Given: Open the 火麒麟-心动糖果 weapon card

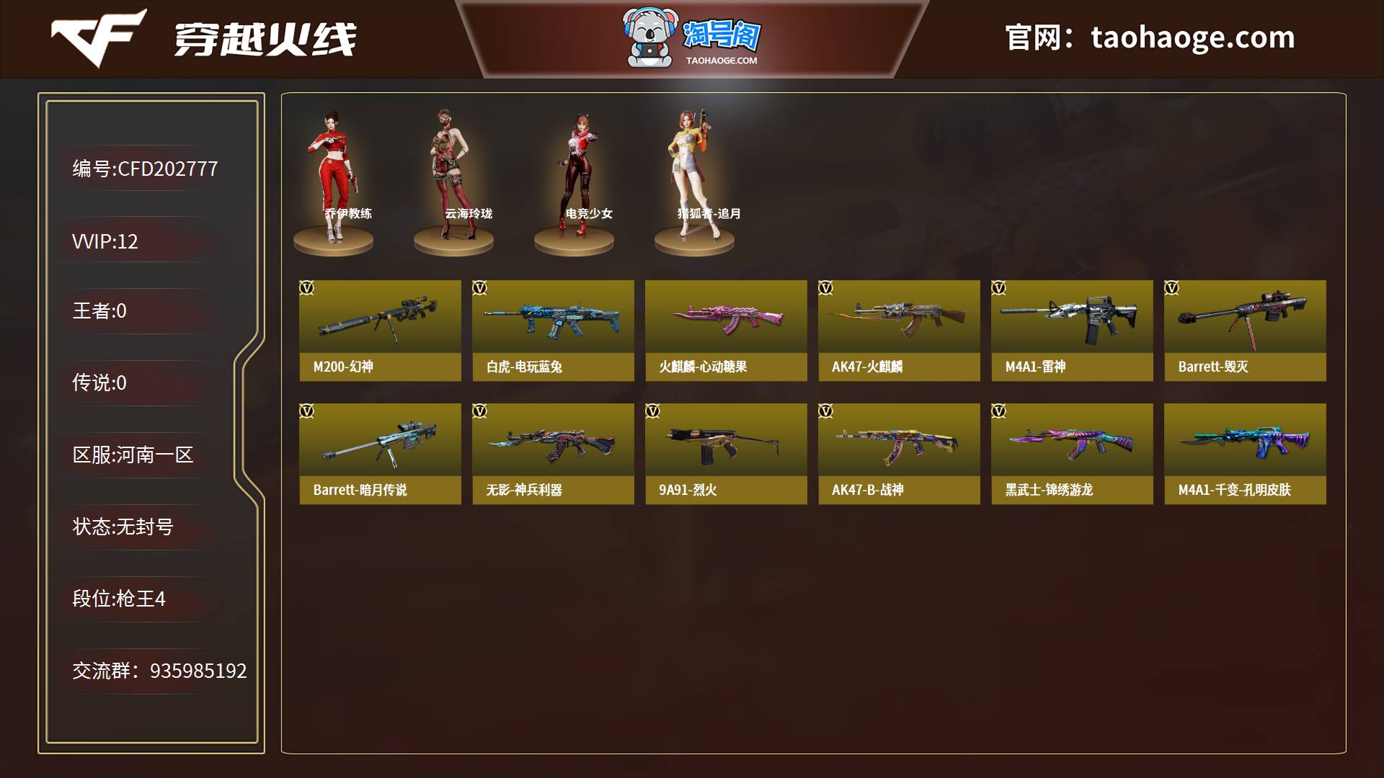Looking at the screenshot, I should (727, 331).
